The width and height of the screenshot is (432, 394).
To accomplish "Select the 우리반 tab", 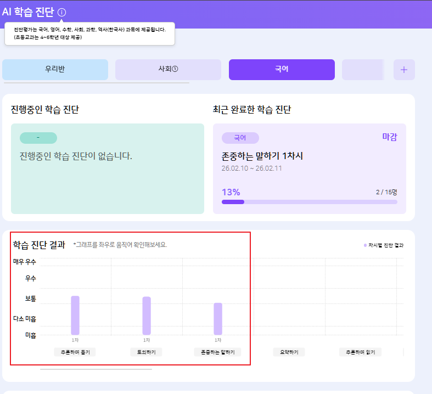I will (x=55, y=70).
